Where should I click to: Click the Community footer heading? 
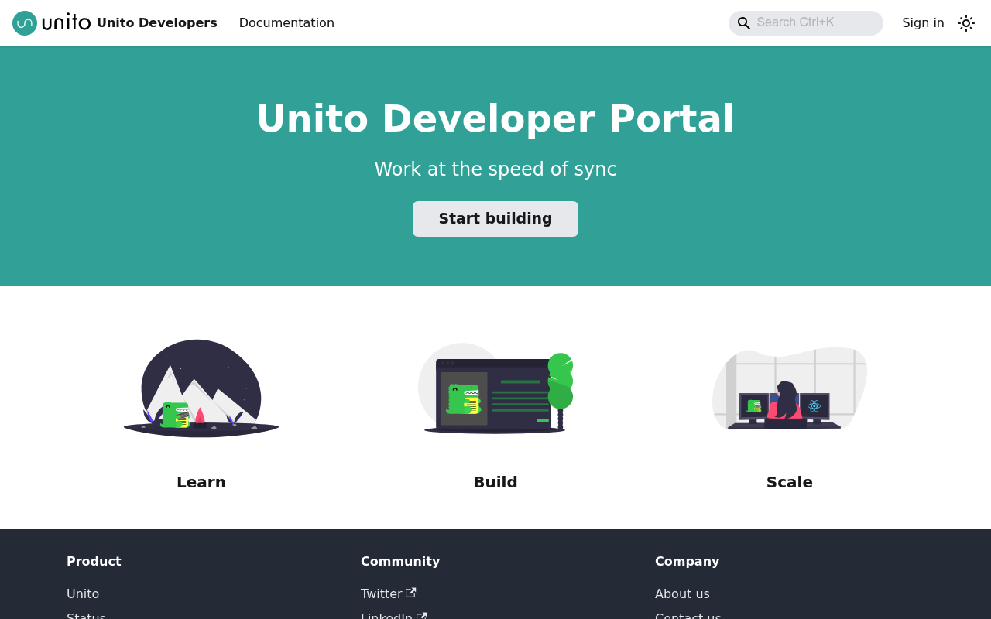(x=400, y=561)
